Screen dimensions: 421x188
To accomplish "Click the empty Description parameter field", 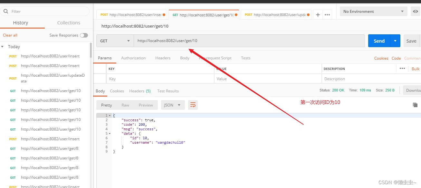I will click(x=371, y=79).
